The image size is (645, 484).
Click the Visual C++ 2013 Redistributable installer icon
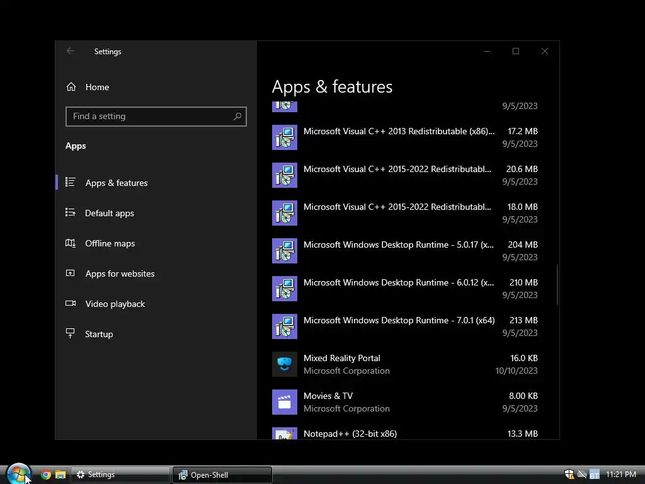point(285,137)
